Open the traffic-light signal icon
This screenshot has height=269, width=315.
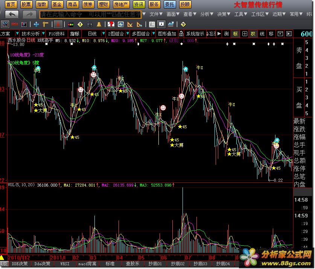(x=71, y=24)
